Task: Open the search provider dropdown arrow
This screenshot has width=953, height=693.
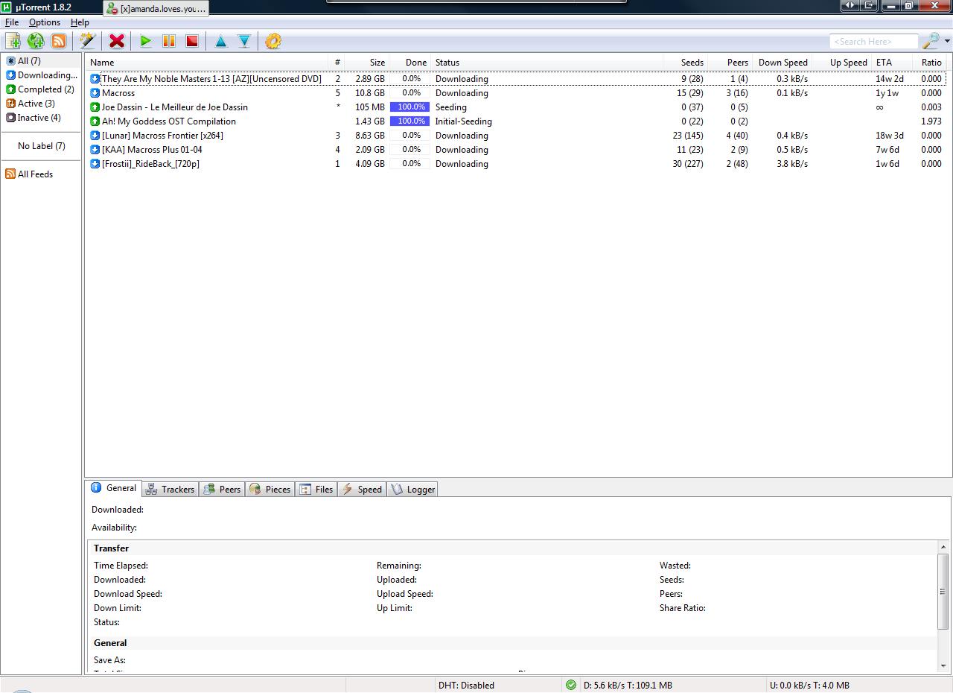Action: pyautogui.click(x=946, y=42)
